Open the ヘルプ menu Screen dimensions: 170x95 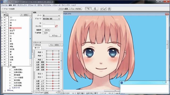73,5
